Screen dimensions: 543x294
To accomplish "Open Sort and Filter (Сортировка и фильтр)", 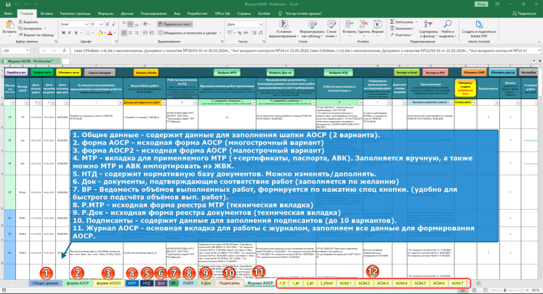I will 428,29.
